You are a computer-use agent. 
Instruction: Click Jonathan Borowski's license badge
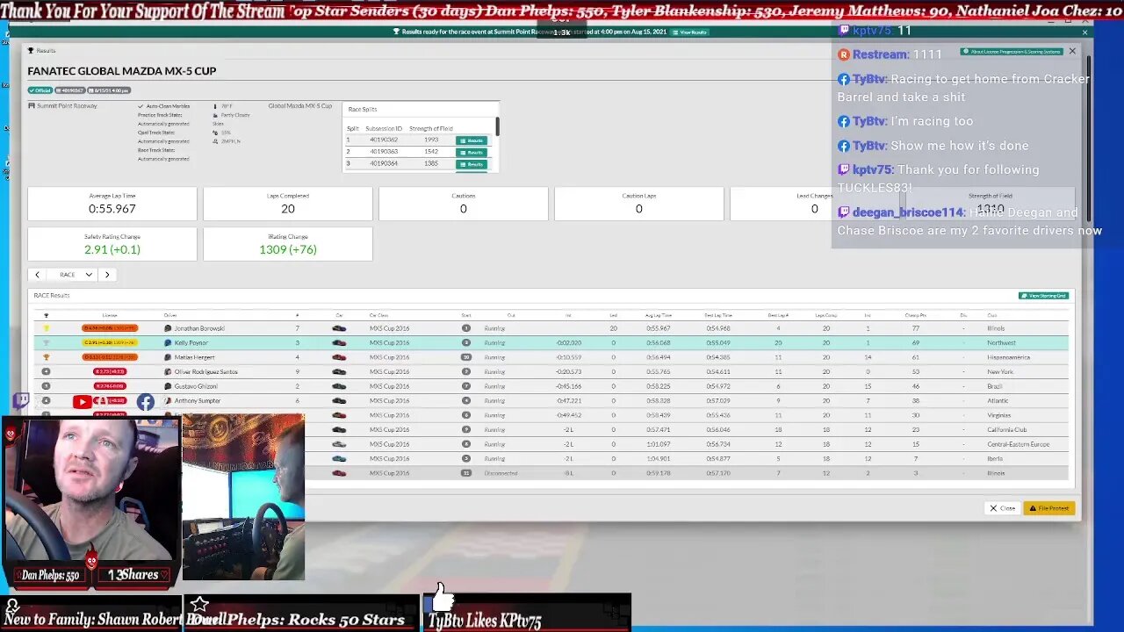pos(110,328)
